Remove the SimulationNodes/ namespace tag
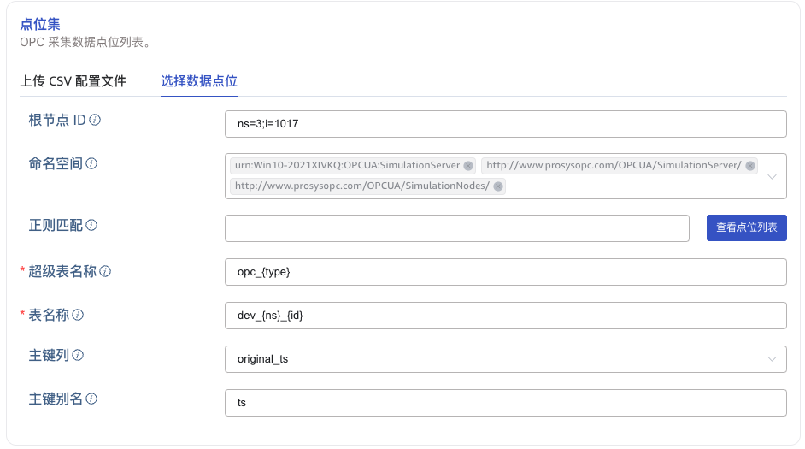The width and height of the screenshot is (805, 449). (498, 186)
